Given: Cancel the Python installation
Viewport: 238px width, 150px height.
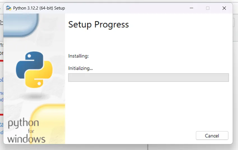Looking at the screenshot, I should click(212, 136).
